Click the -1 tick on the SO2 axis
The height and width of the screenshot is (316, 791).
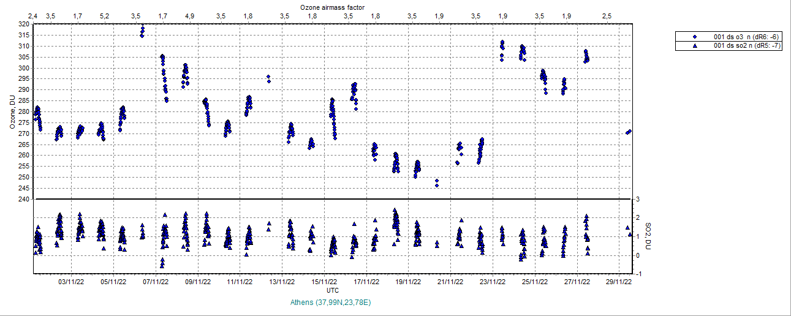coord(638,274)
